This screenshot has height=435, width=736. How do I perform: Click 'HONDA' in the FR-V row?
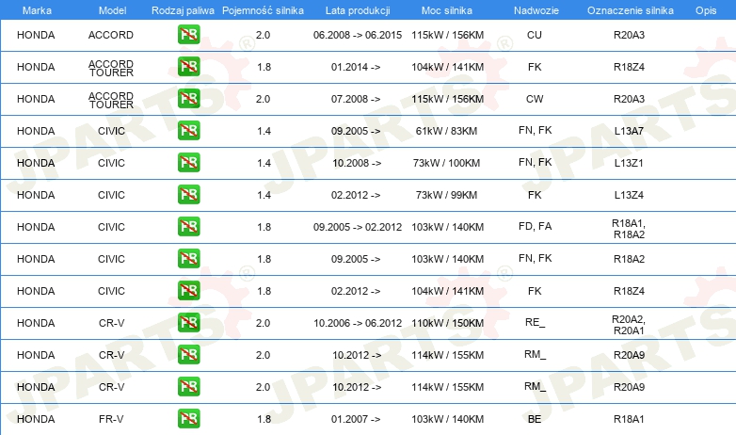[x=36, y=419]
